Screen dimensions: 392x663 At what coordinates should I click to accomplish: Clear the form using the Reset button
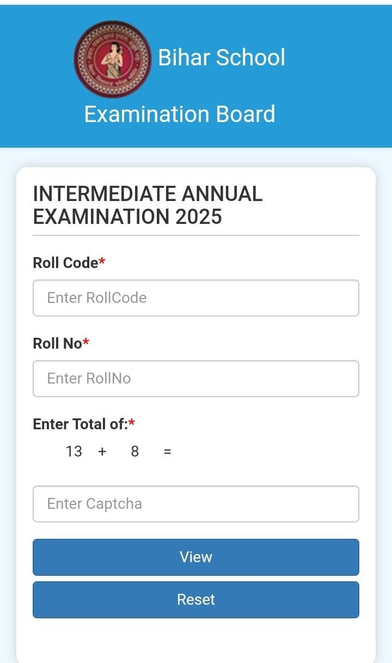click(196, 600)
